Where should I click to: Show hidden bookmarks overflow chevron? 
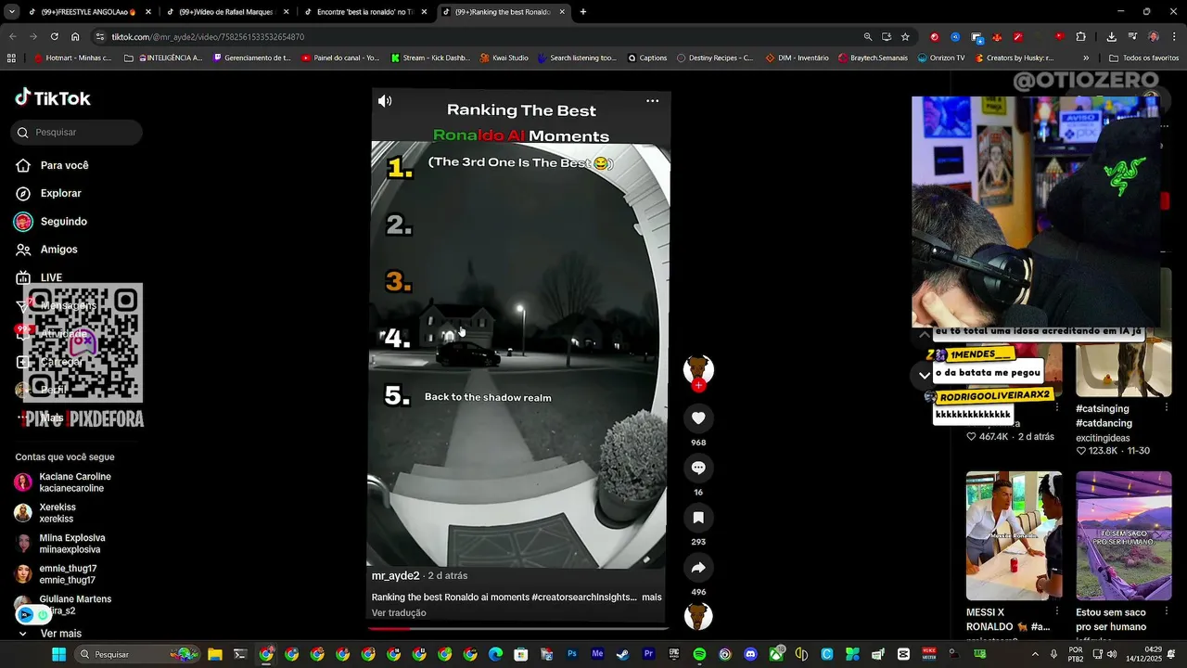(1086, 58)
